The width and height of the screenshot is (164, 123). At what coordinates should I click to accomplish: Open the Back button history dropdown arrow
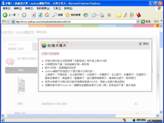18,15
